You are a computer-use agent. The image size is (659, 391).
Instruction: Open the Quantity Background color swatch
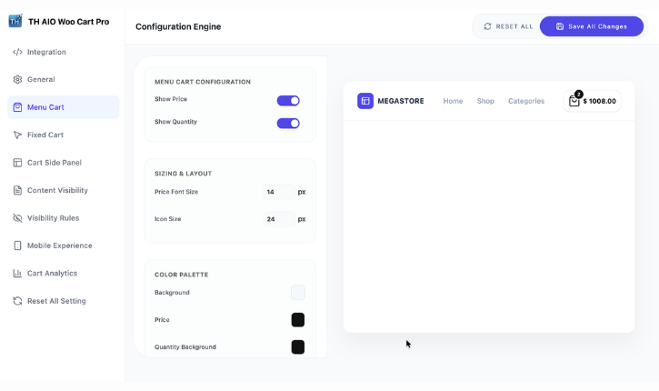[x=298, y=347]
